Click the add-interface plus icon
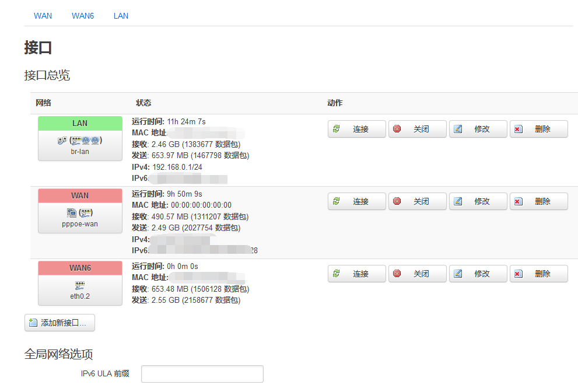 33,323
